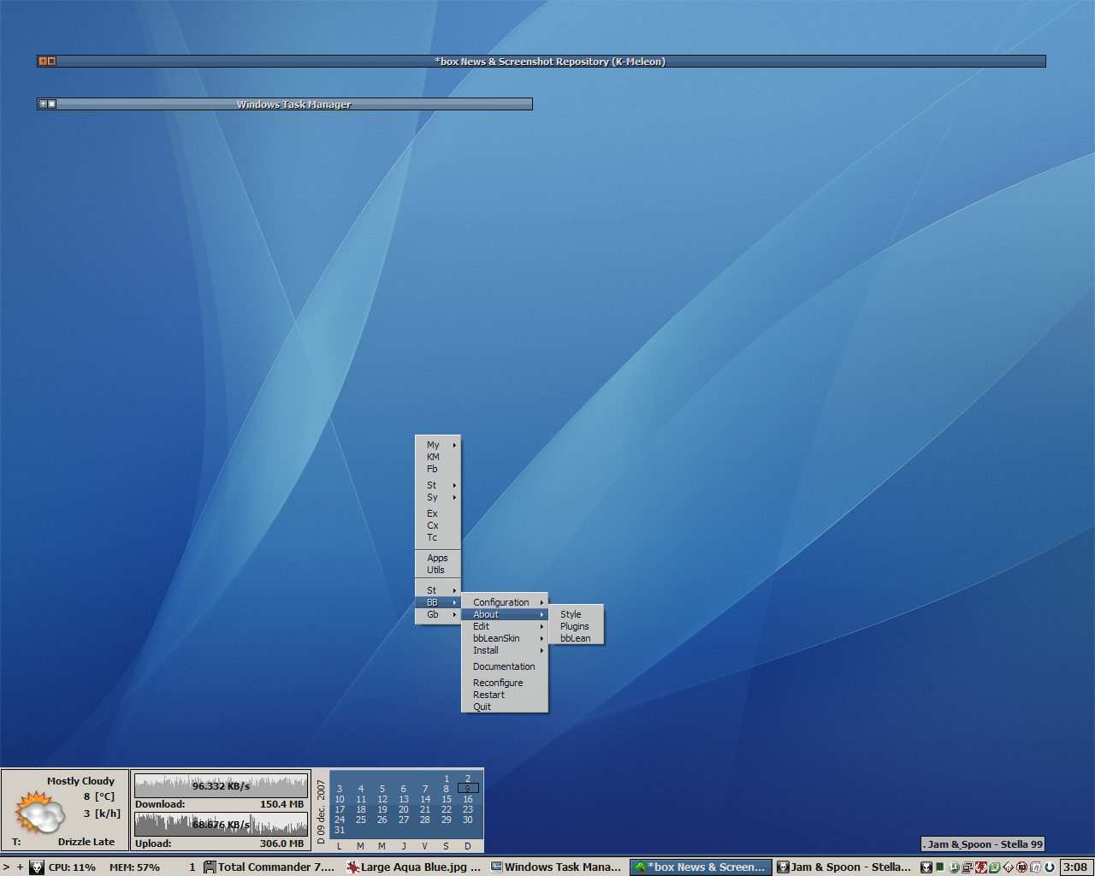Open the network connections tray icon
1095x876 pixels.
click(x=967, y=867)
